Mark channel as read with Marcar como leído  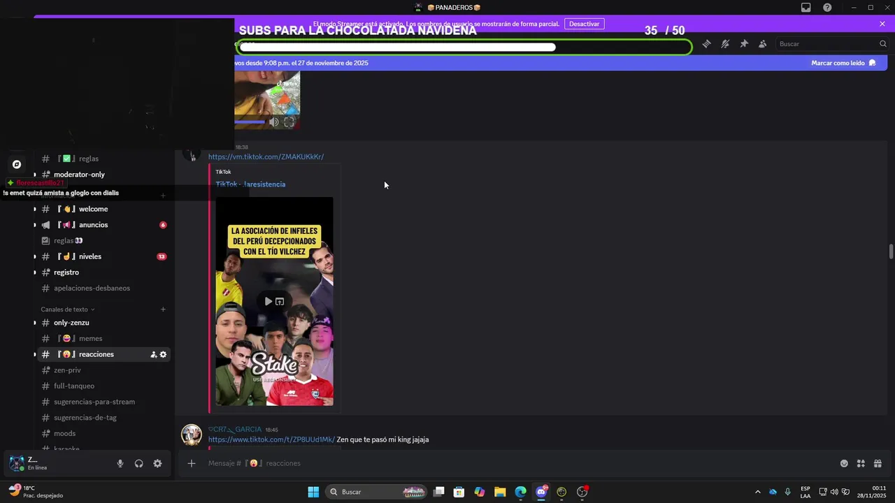click(843, 63)
